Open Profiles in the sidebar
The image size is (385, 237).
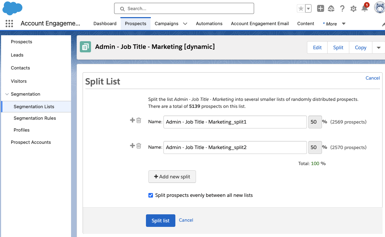(x=22, y=130)
